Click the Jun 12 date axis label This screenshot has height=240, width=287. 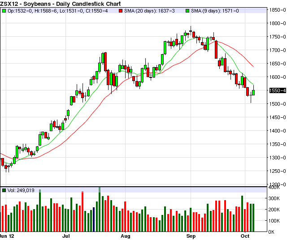[x=7, y=236]
